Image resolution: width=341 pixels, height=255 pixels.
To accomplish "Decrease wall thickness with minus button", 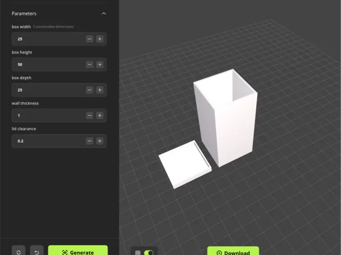I will pyautogui.click(x=90, y=115).
